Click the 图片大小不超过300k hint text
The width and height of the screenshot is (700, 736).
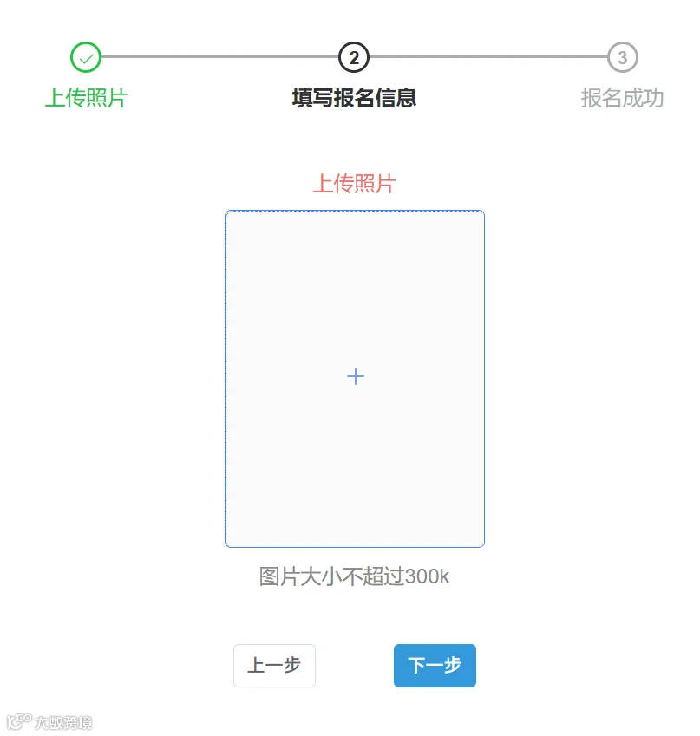click(x=354, y=576)
